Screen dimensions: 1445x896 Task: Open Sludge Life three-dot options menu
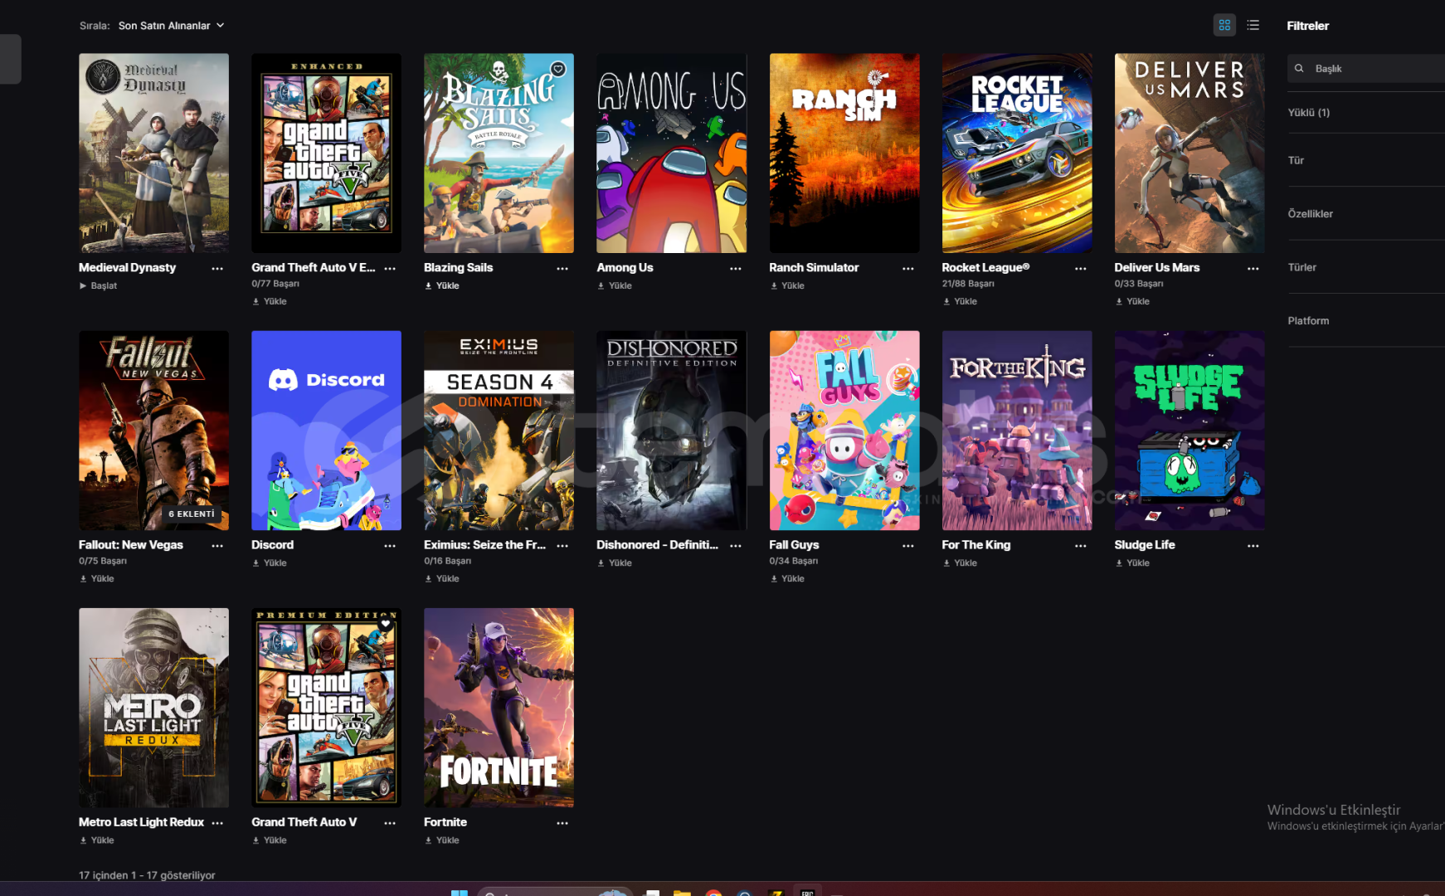coord(1253,546)
